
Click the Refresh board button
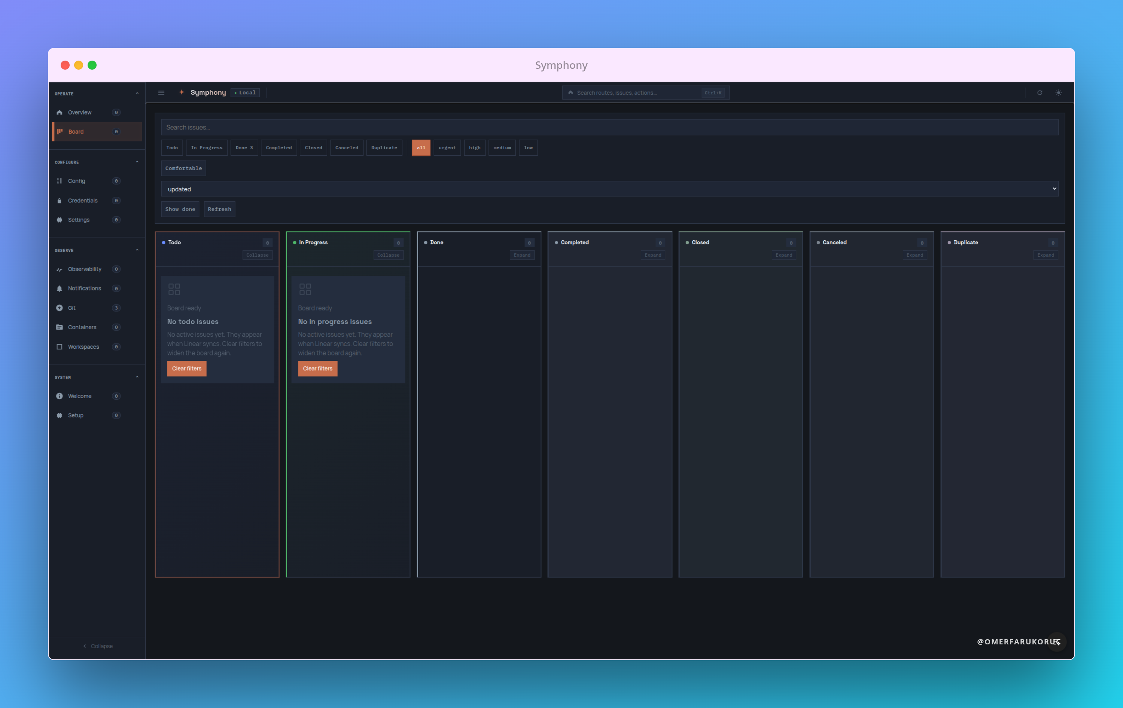pyautogui.click(x=220, y=209)
